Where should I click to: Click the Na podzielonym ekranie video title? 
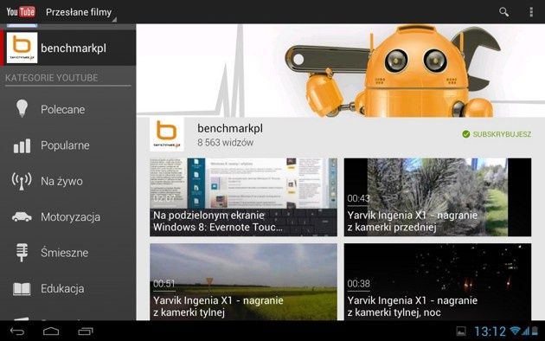tap(218, 222)
